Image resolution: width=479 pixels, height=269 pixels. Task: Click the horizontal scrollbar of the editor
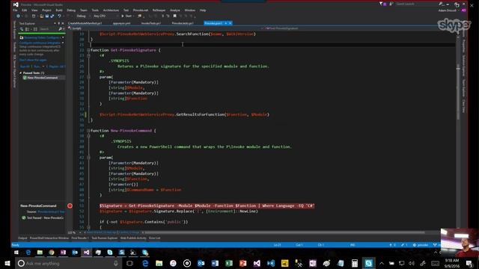tap(284, 232)
